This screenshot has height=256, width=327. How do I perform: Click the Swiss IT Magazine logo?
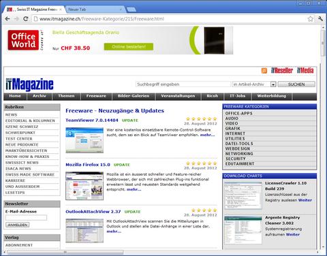29,84
